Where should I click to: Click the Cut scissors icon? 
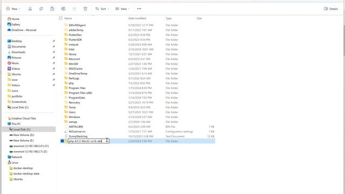point(30,9)
